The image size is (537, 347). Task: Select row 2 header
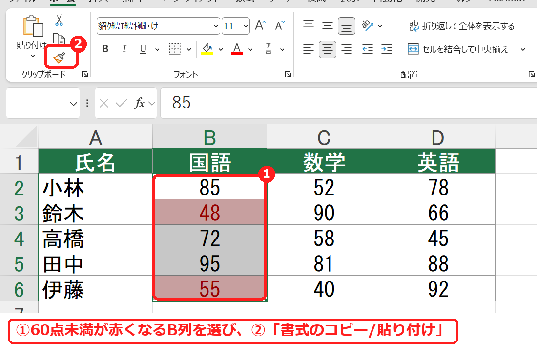pyautogui.click(x=19, y=187)
